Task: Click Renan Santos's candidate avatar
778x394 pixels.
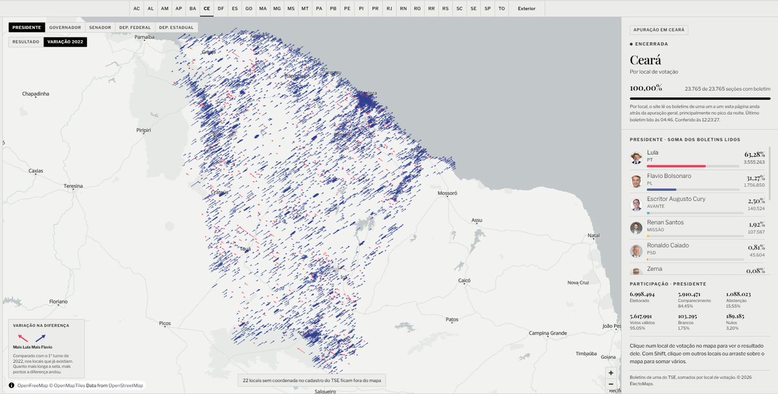Action: point(636,227)
